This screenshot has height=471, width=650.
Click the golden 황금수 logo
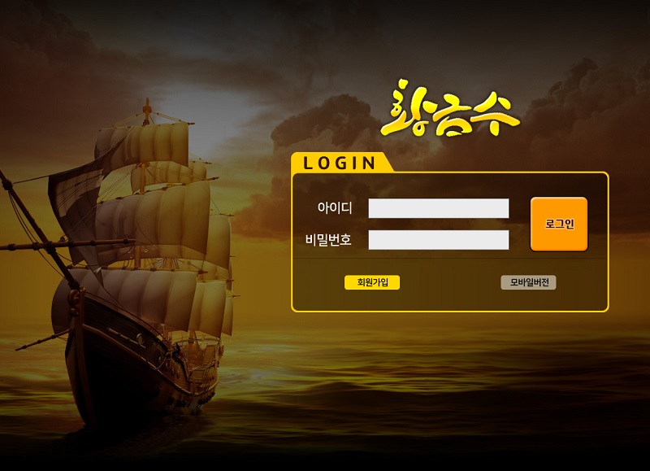[450, 109]
